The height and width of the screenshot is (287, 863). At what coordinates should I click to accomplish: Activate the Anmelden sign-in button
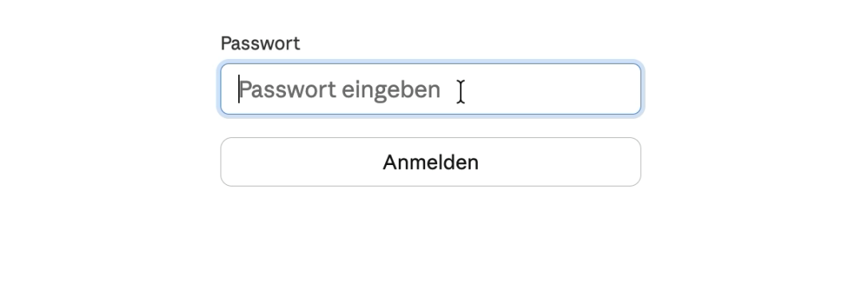[x=431, y=162]
